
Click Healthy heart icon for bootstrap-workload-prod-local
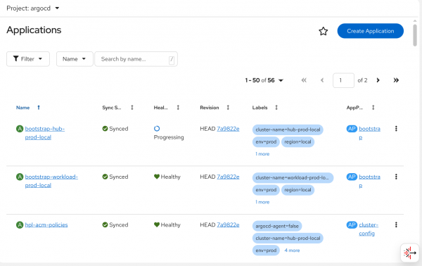(x=157, y=177)
